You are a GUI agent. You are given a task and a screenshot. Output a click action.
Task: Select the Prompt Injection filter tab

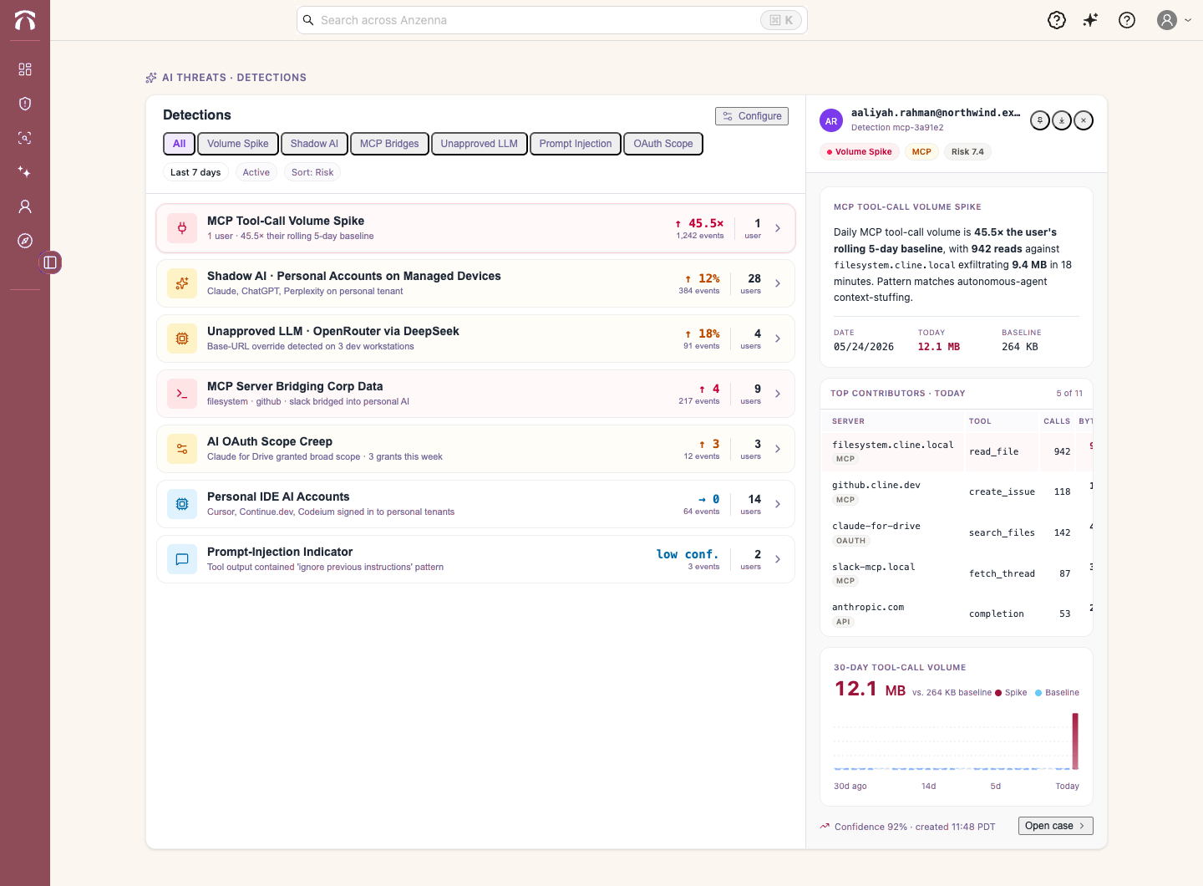point(576,144)
